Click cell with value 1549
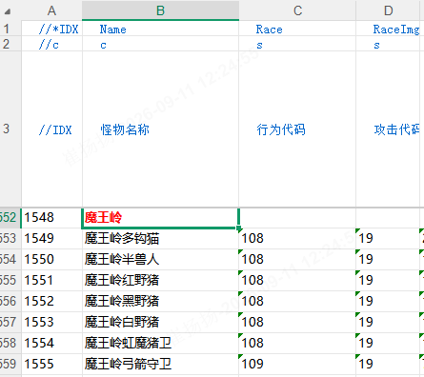 pyautogui.click(x=51, y=238)
